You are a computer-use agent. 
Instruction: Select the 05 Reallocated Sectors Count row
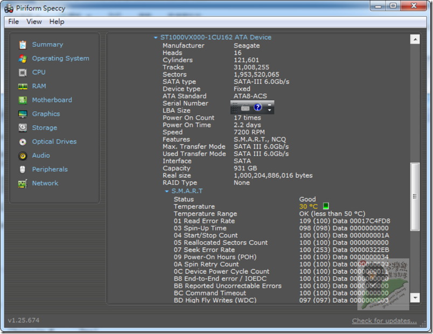pyautogui.click(x=281, y=242)
